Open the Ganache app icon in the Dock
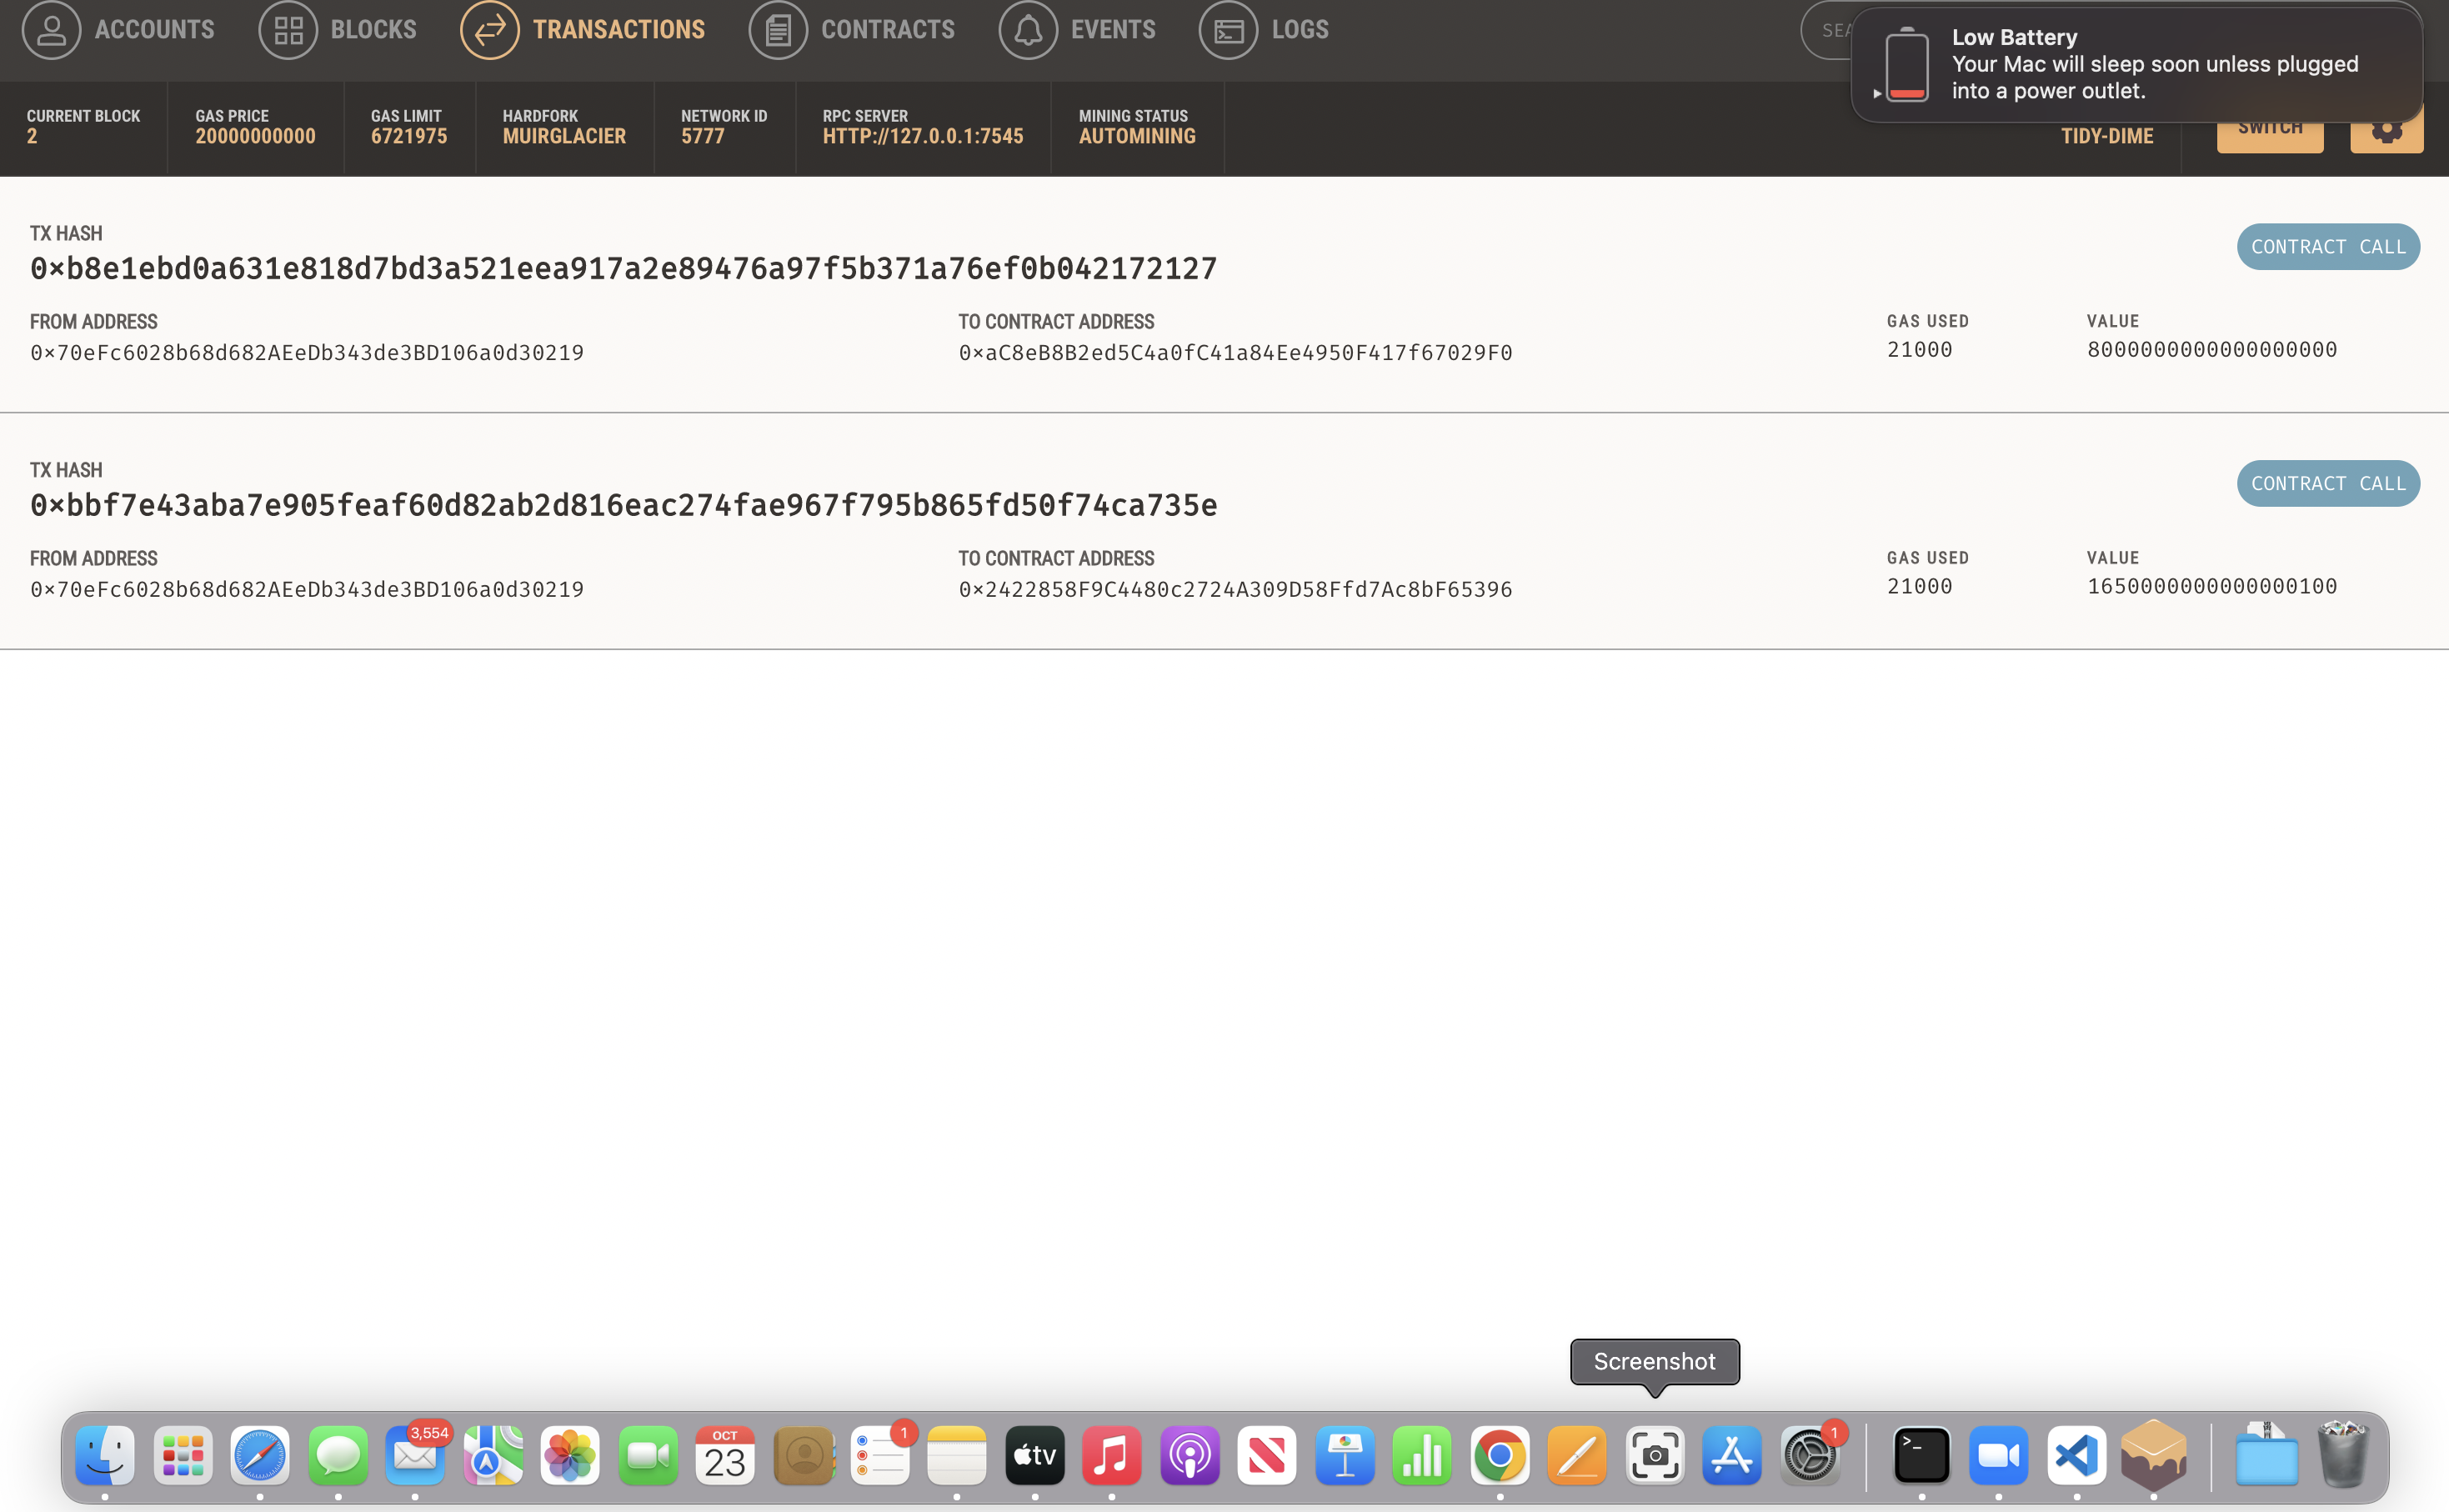The width and height of the screenshot is (2449, 1512). [x=2155, y=1455]
